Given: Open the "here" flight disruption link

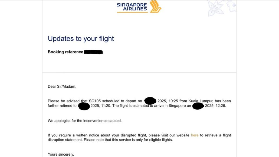Looking at the screenshot, I should pyautogui.click(x=195, y=135).
